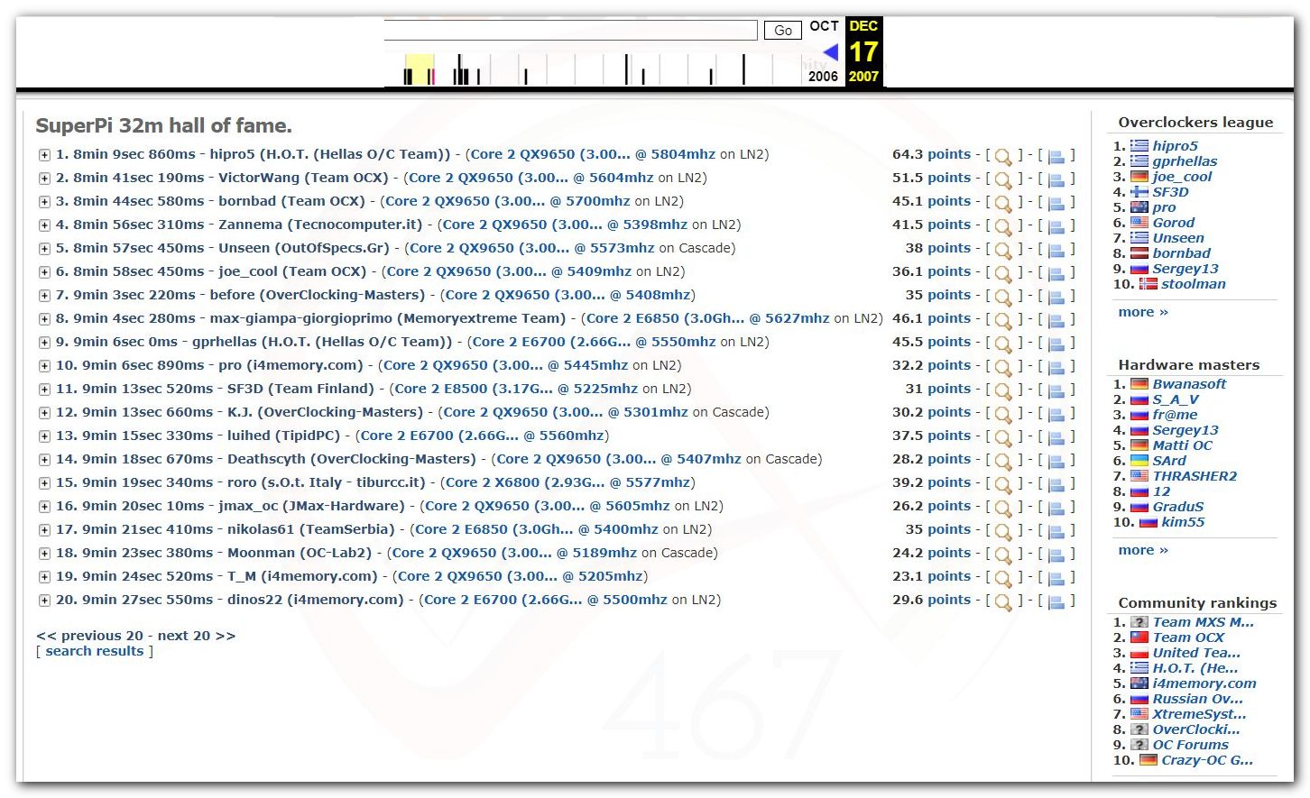1310x798 pixels.
Task: Click the disk icon in the 9min 6sec 890ms row
Action: click(x=1056, y=367)
